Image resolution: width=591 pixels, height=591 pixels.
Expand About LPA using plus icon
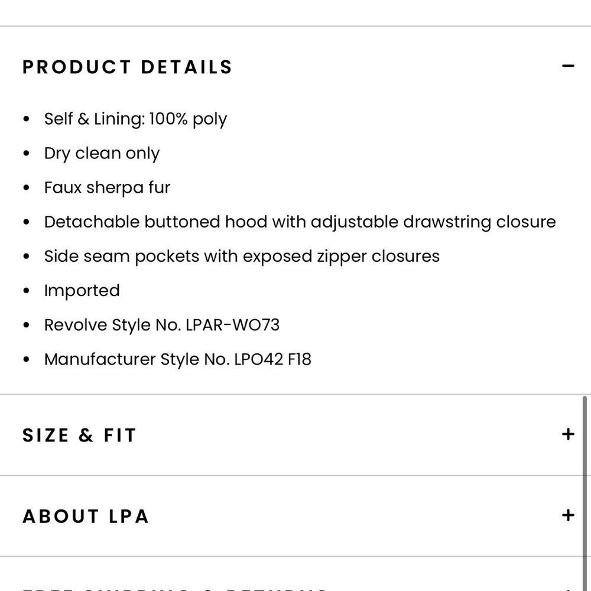[568, 515]
